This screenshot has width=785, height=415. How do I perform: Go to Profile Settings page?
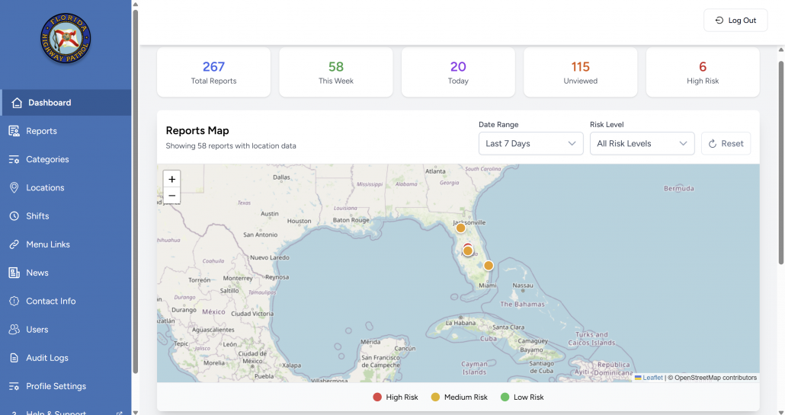click(56, 386)
